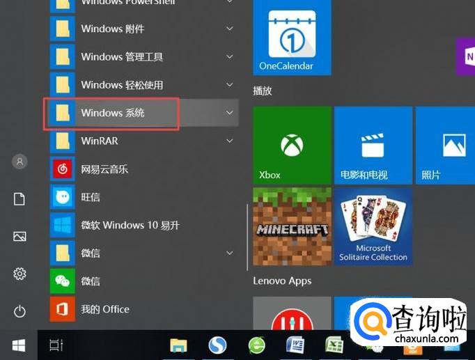Click the Lenovo Apps group heading

click(282, 281)
